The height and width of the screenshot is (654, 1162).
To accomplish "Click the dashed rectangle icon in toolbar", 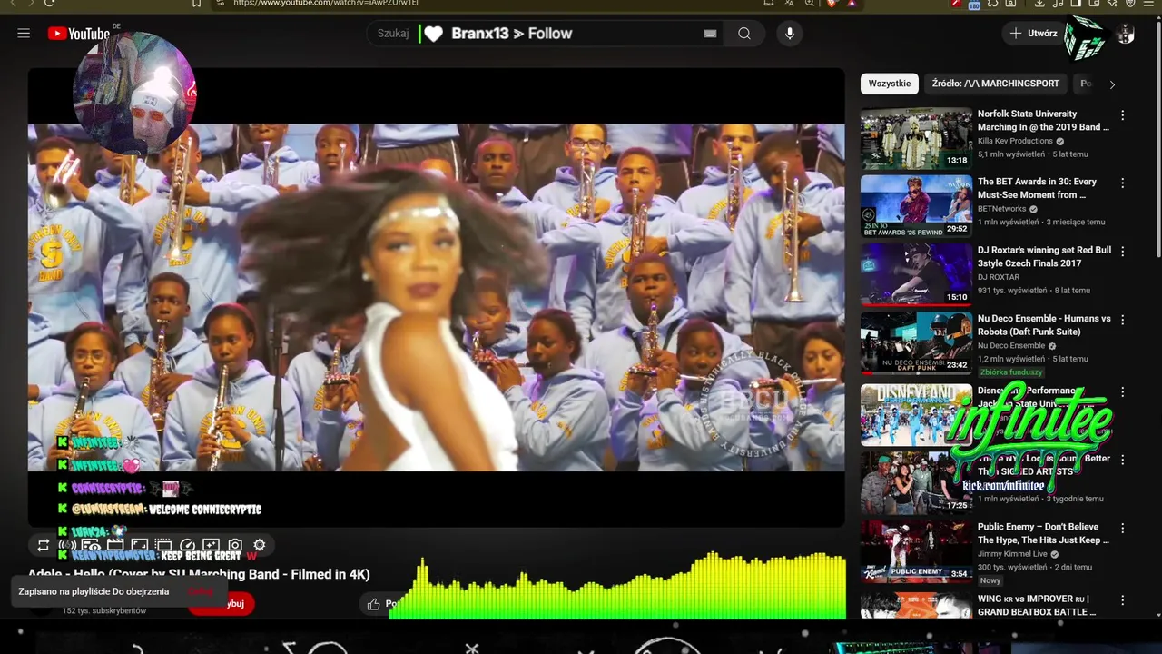I will (x=163, y=545).
